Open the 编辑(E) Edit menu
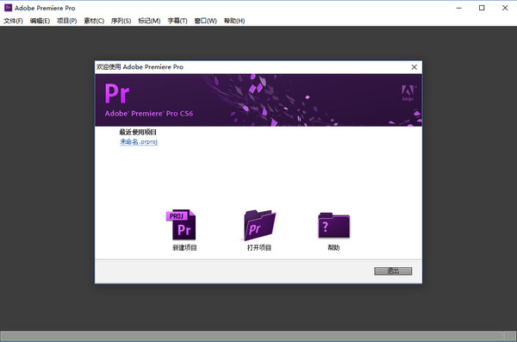517x342 pixels. [x=40, y=21]
